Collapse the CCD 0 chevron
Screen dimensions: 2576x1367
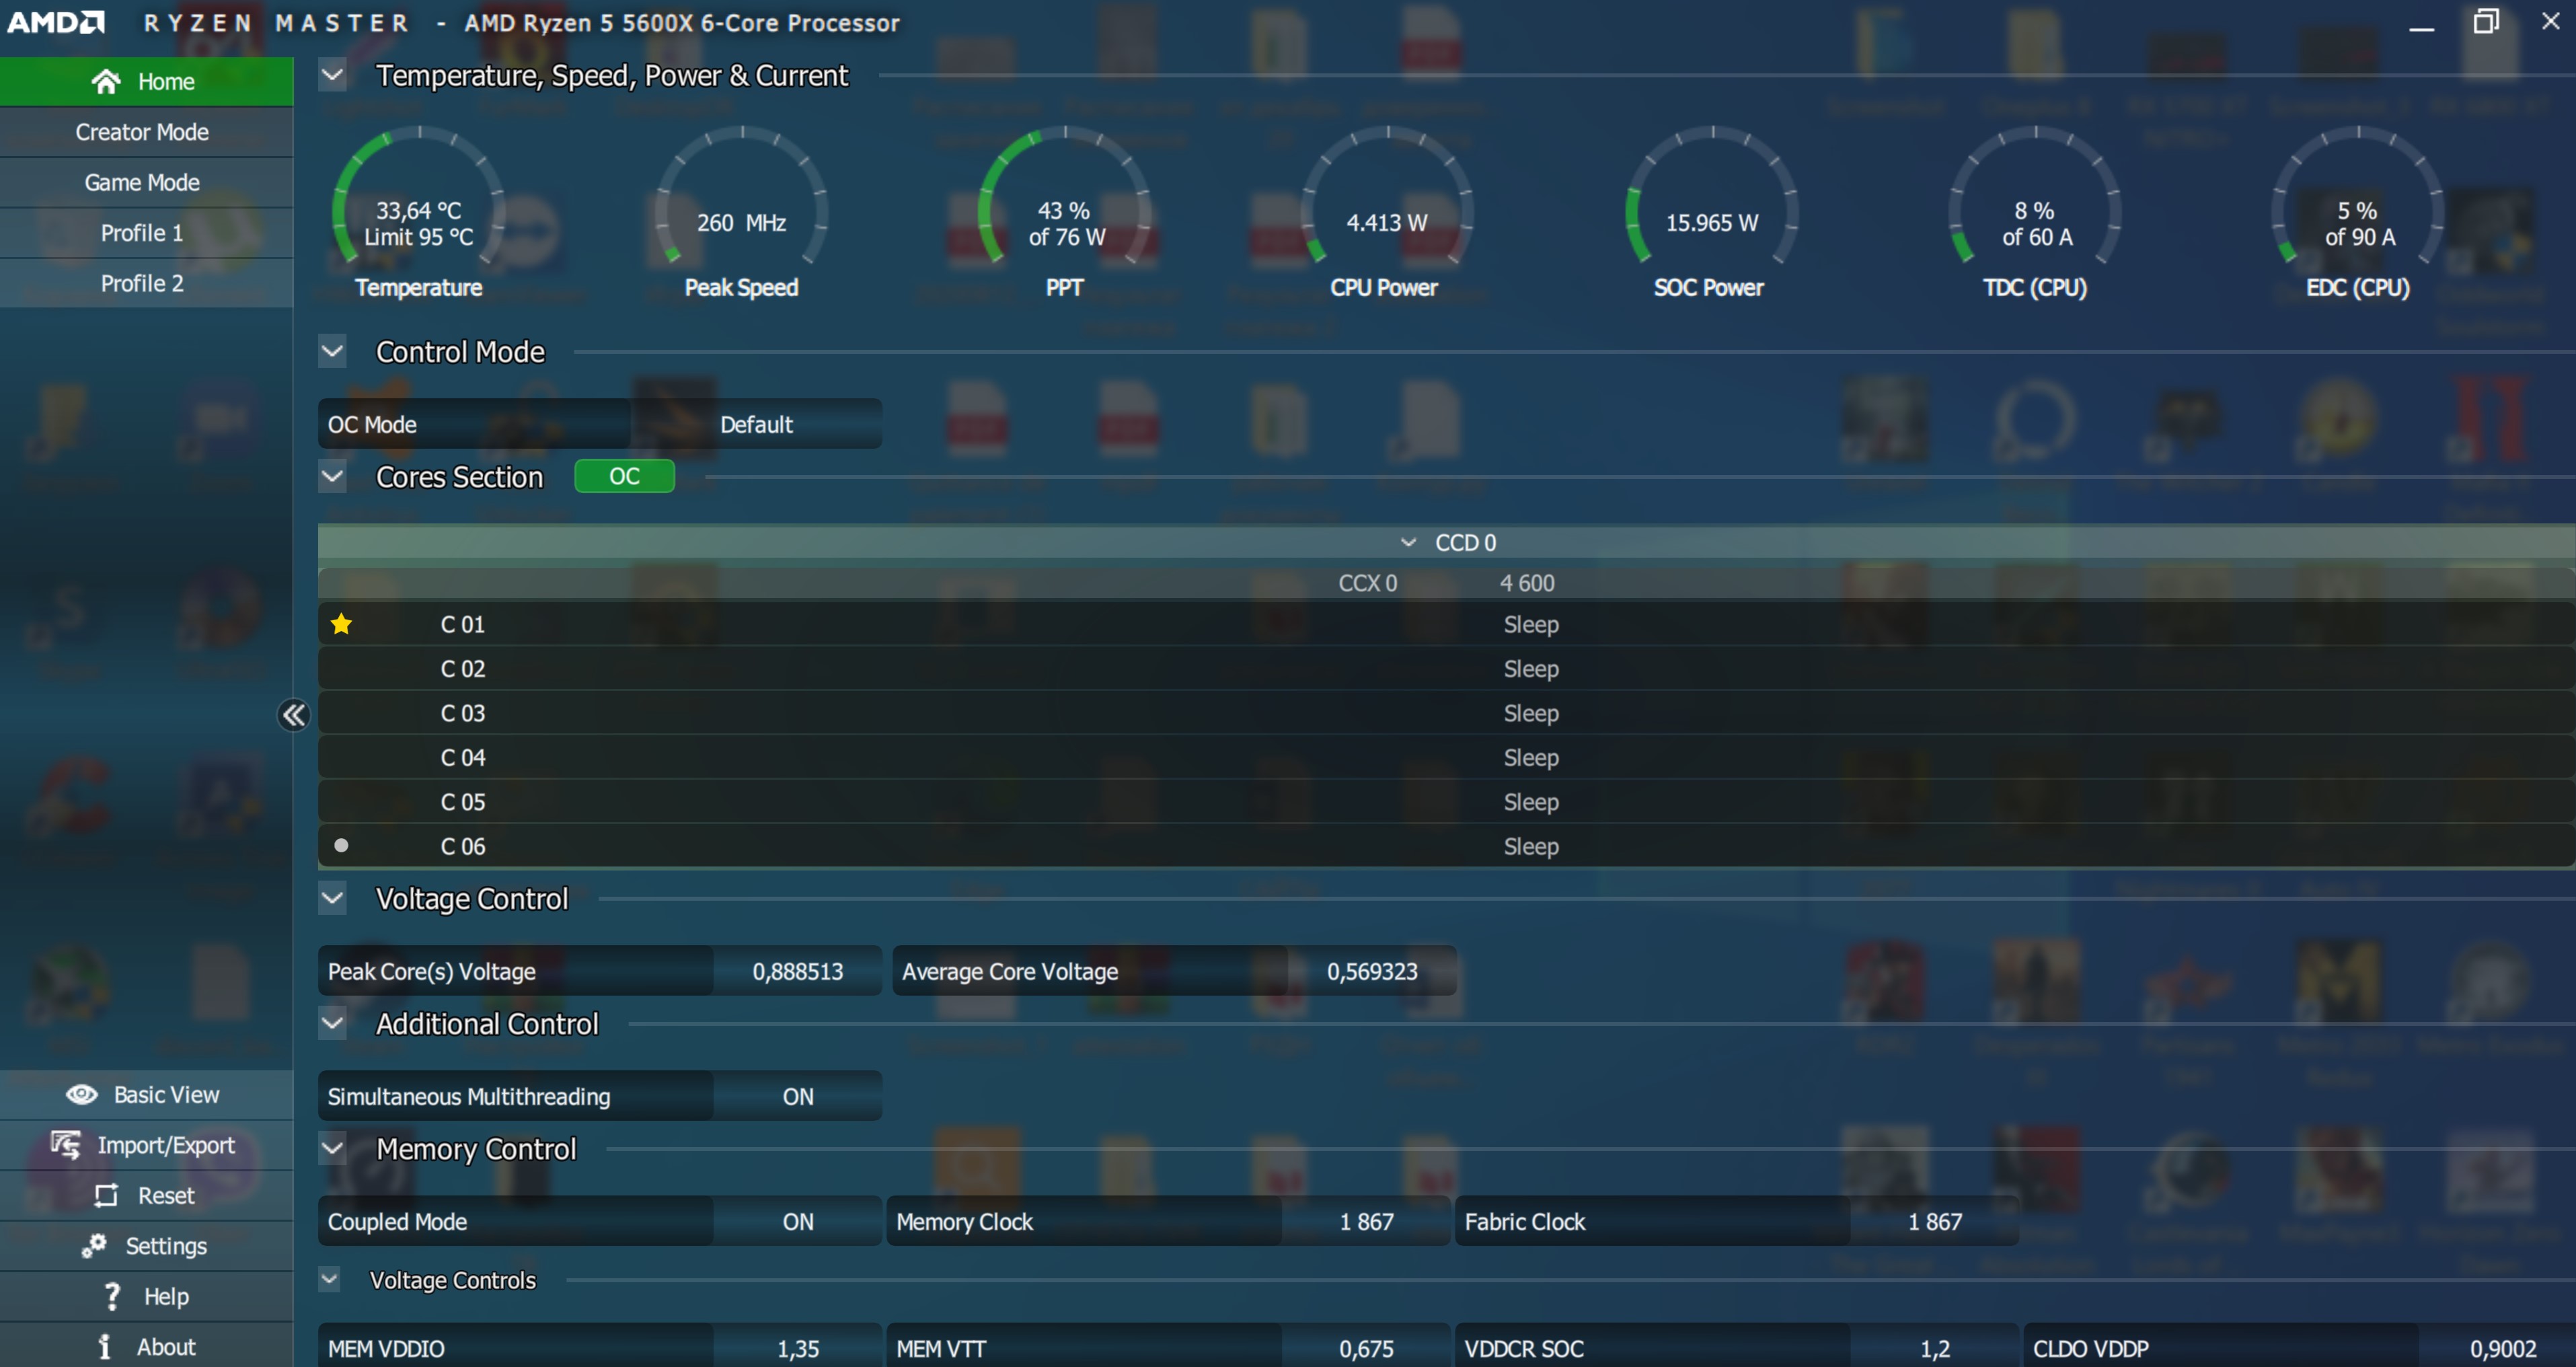[1408, 542]
